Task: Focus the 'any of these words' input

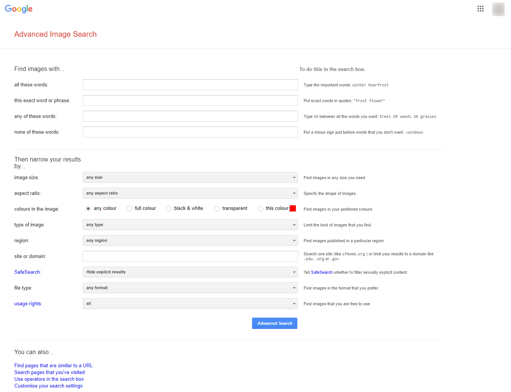Action: point(190,116)
